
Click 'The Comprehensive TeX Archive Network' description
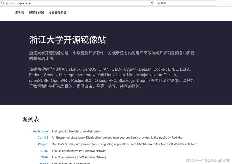(79, 157)
